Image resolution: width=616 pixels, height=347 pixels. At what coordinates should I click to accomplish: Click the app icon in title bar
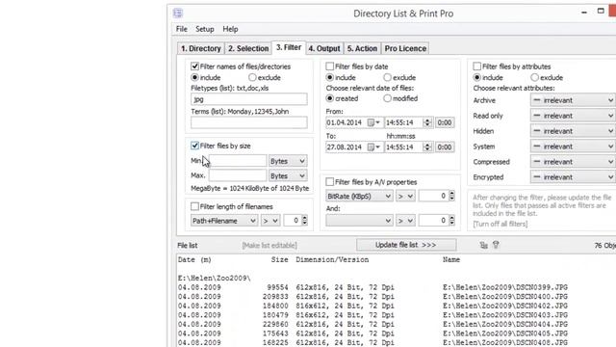pos(178,13)
